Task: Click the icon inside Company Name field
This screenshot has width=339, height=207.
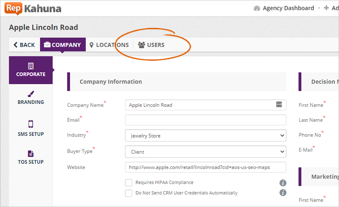Action: (279, 104)
